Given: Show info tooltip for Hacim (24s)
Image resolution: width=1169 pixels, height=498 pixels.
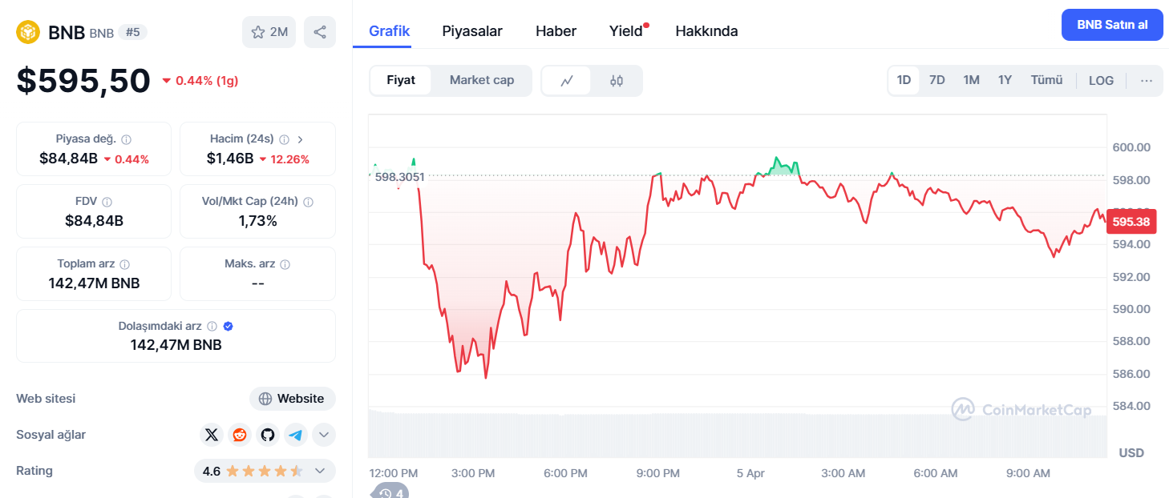Looking at the screenshot, I should coord(285,139).
